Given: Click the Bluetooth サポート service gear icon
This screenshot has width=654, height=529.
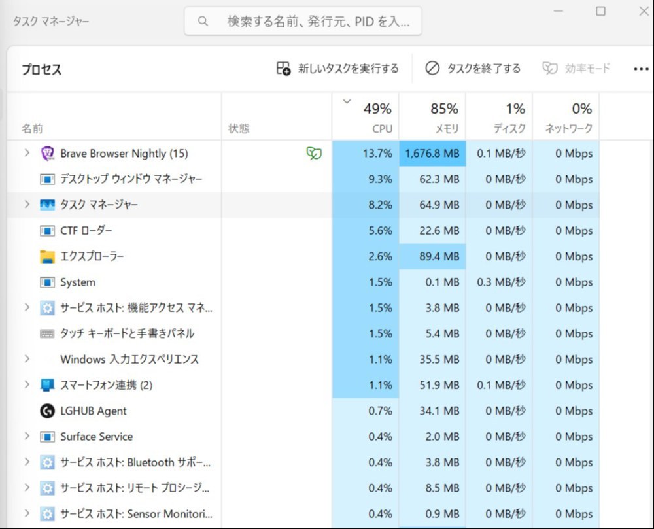Looking at the screenshot, I should pos(47,463).
